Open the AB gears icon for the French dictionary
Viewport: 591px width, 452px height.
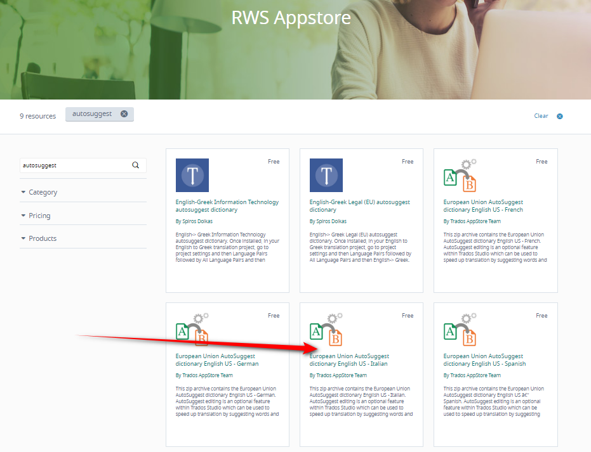pos(459,175)
